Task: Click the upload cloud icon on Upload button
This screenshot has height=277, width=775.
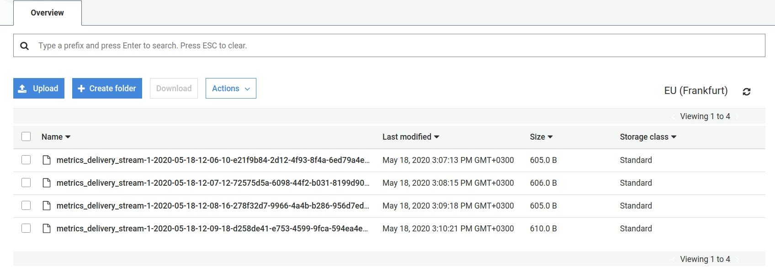Action: point(22,88)
